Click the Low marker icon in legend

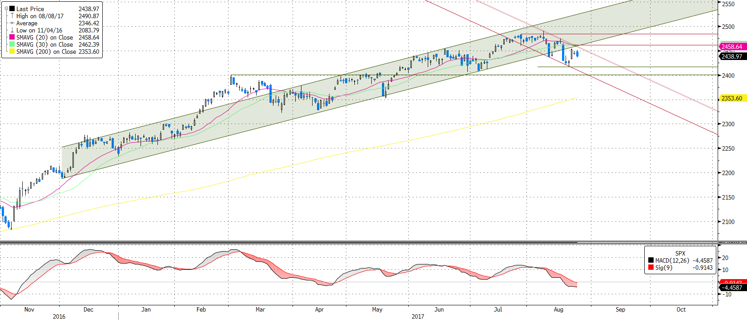tap(12, 30)
